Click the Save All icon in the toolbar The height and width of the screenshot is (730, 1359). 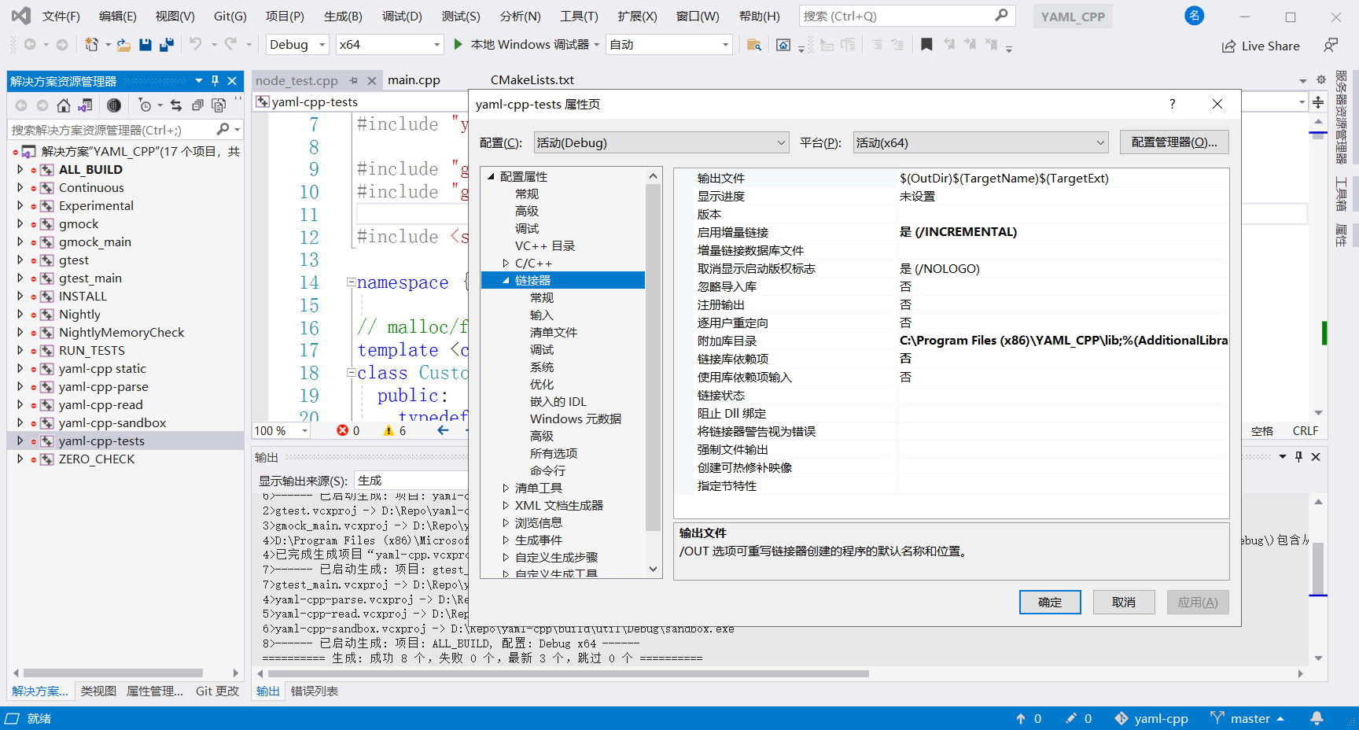point(166,45)
